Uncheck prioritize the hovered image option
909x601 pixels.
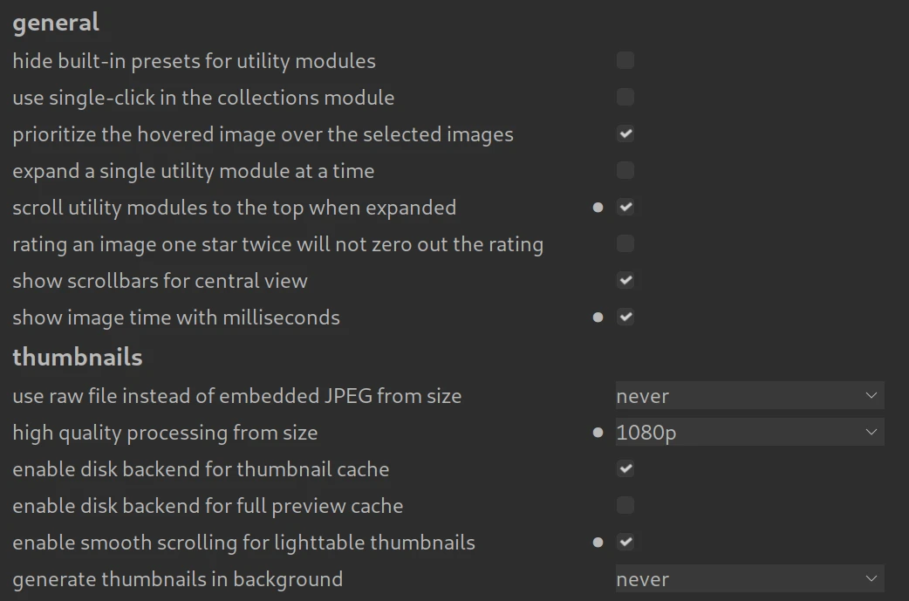click(625, 134)
